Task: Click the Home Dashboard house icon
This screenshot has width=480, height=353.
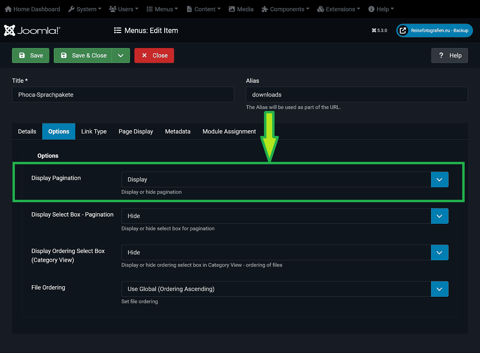Action: pyautogui.click(x=8, y=9)
